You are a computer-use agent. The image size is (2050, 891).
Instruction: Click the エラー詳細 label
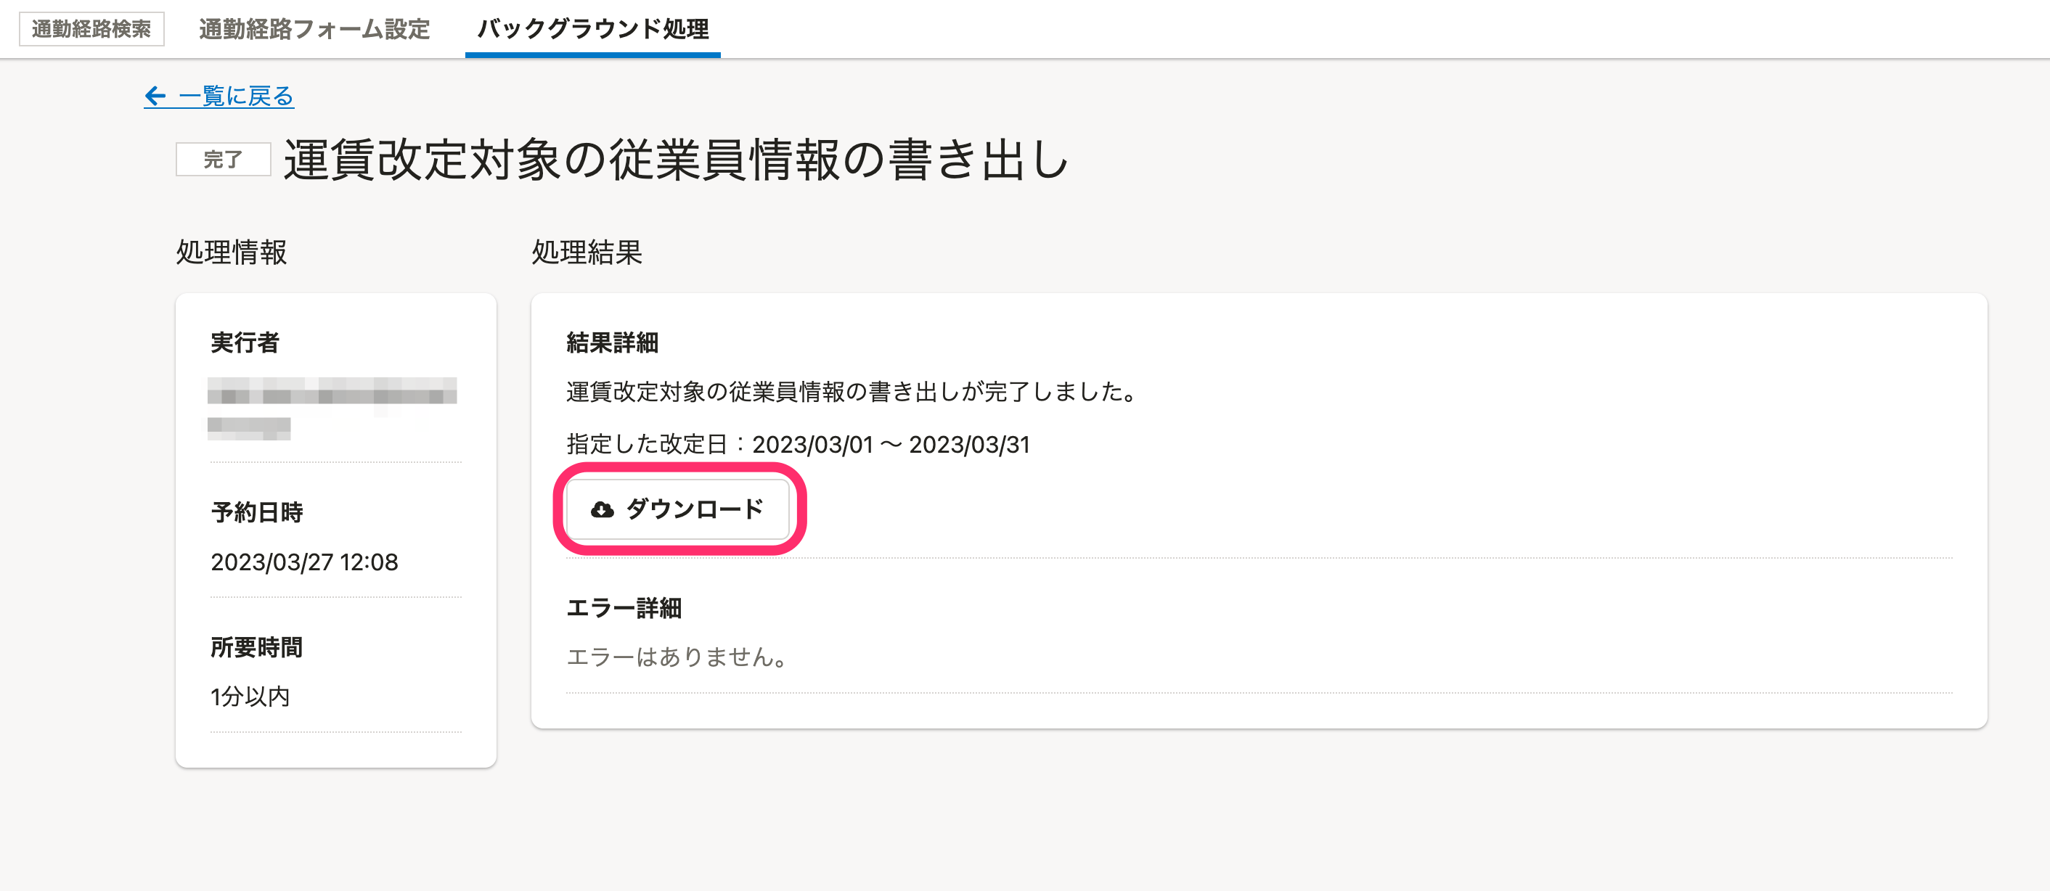pos(624,609)
